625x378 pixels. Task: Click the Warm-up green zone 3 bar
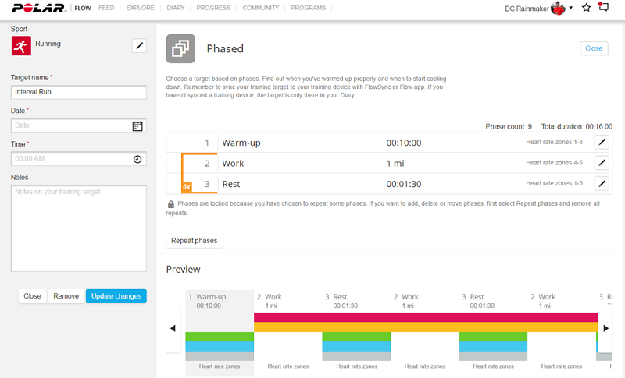(220, 337)
